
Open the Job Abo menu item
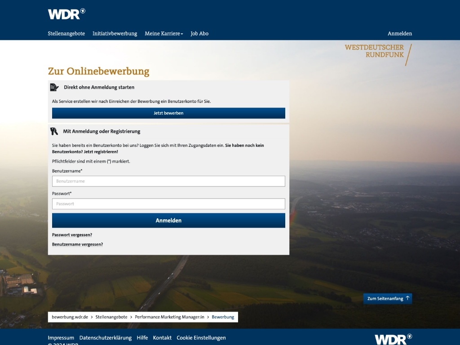pos(199,33)
